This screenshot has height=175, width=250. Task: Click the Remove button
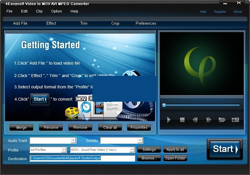tap(80, 127)
